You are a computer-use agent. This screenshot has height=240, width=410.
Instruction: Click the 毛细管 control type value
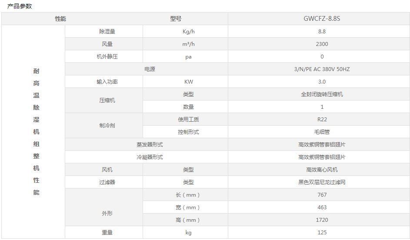tap(322, 132)
